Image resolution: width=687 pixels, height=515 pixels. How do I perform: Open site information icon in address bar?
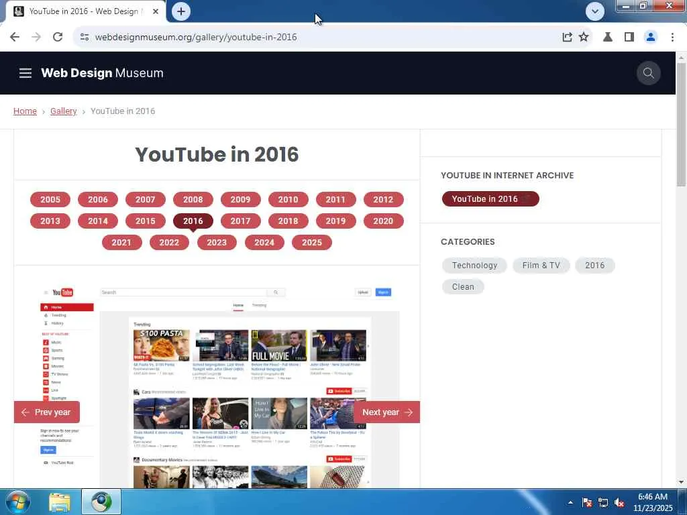(85, 38)
